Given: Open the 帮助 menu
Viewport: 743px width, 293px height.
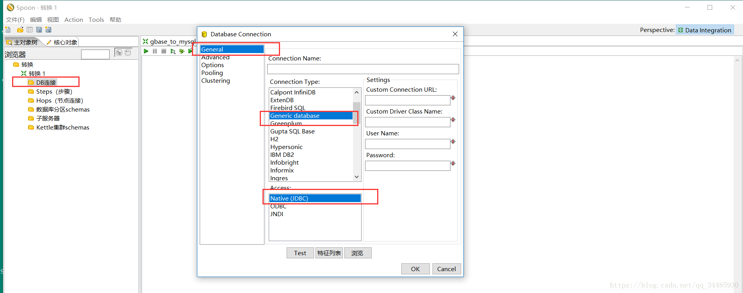Looking at the screenshot, I should pos(115,20).
